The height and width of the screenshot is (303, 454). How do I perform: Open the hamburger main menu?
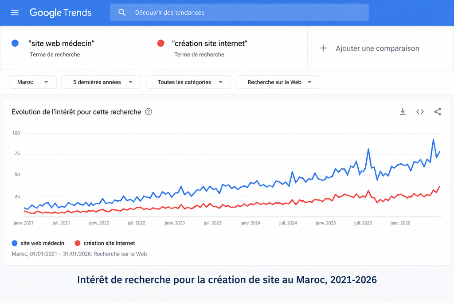pyautogui.click(x=15, y=12)
